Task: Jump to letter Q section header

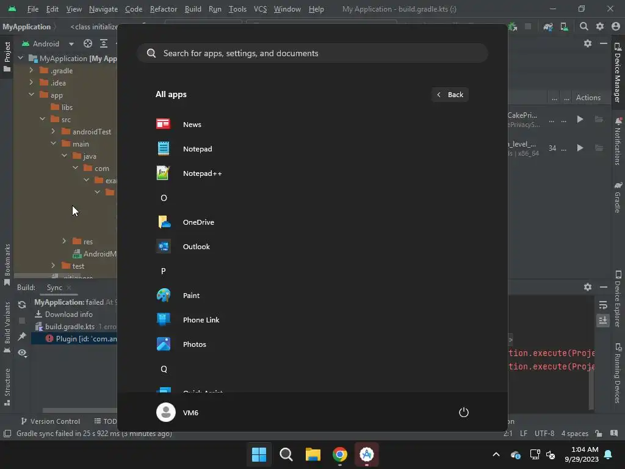Action: 164,369
